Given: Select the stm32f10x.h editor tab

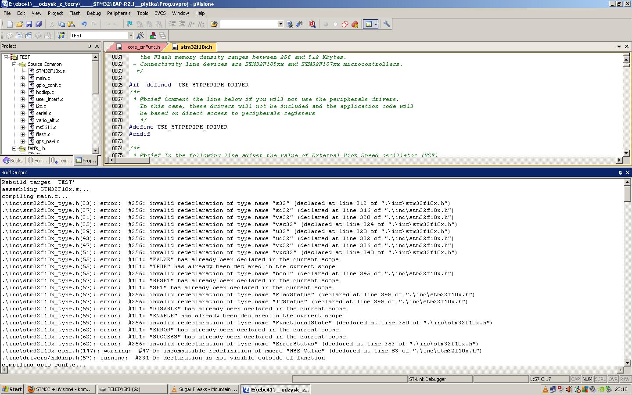Looking at the screenshot, I should tap(192, 47).
